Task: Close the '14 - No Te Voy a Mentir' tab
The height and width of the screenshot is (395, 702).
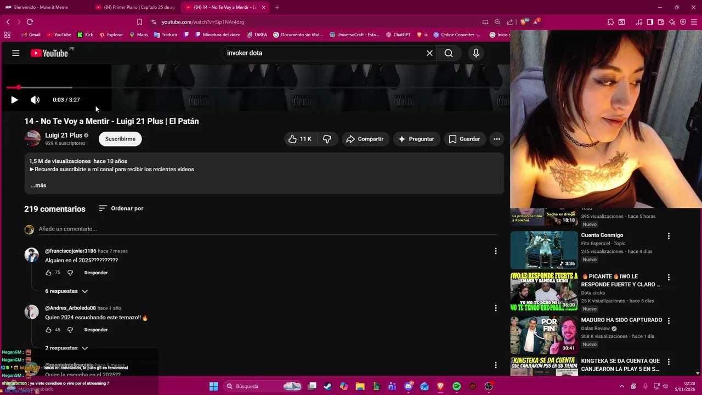Action: tap(264, 7)
